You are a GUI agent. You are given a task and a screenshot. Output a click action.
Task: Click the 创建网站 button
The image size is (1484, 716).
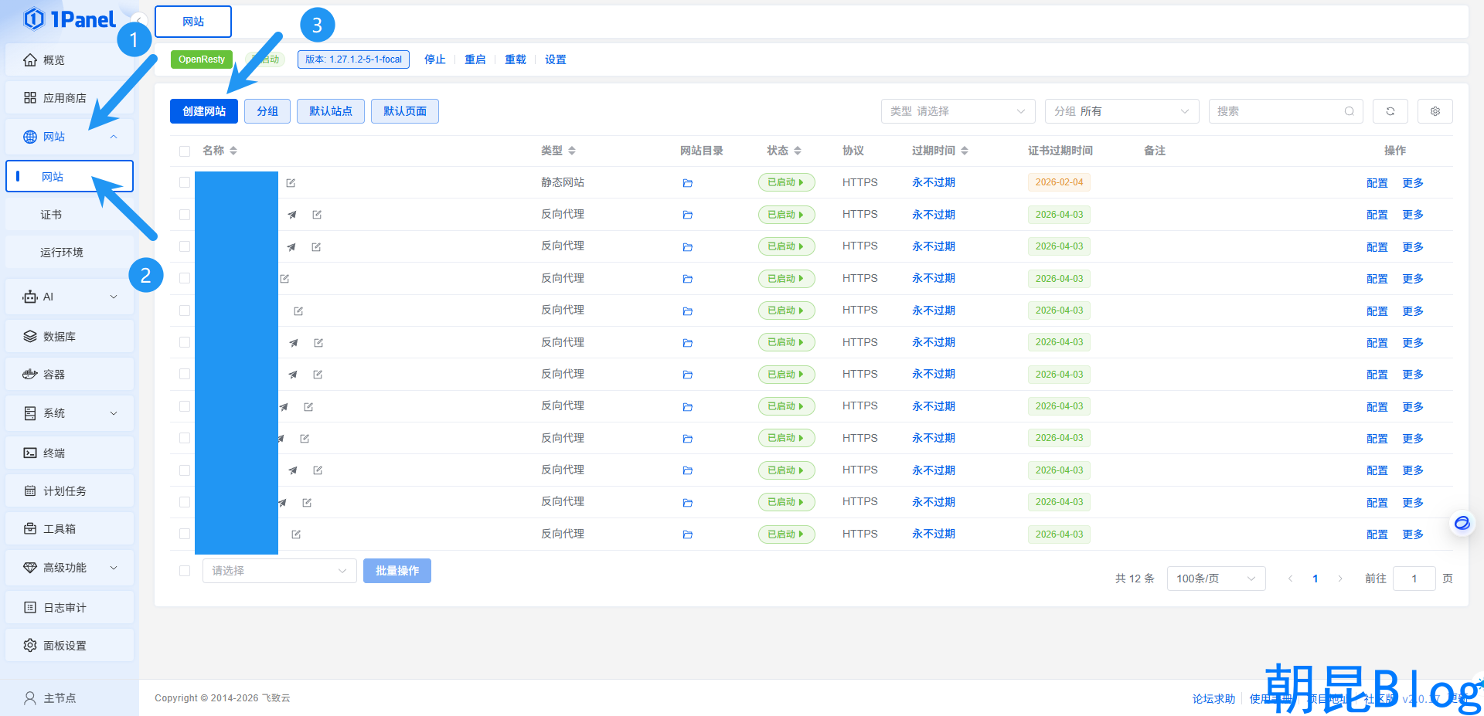[x=204, y=111]
